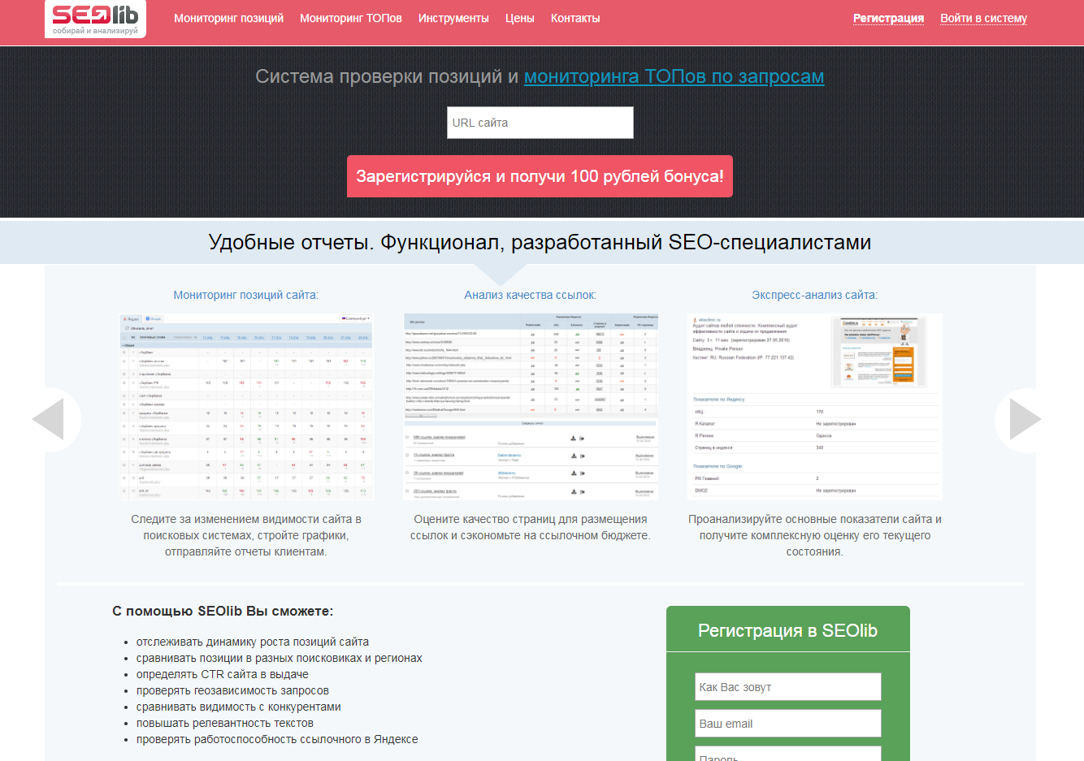Enlarge the link quality analysis screenshot
This screenshot has width=1084, height=761.
coord(531,406)
